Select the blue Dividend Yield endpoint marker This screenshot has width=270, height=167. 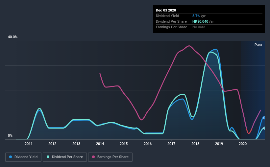pos(264,118)
